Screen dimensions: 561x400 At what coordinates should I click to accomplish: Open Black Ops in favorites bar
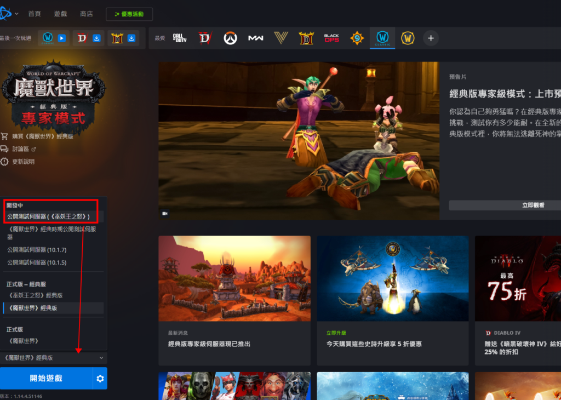(331, 38)
